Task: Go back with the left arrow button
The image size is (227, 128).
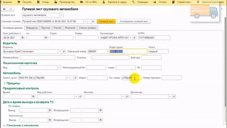Action: click(x=4, y=9)
